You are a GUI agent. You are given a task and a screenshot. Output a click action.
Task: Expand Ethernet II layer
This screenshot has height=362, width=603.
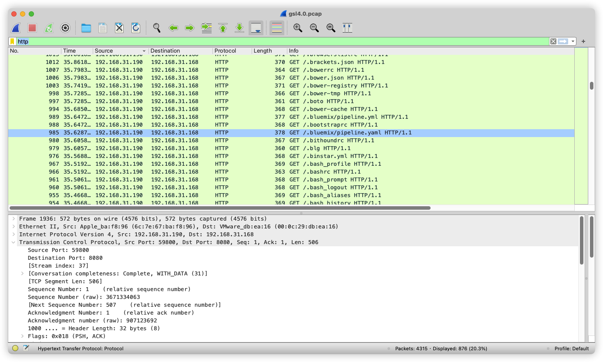[13, 227]
